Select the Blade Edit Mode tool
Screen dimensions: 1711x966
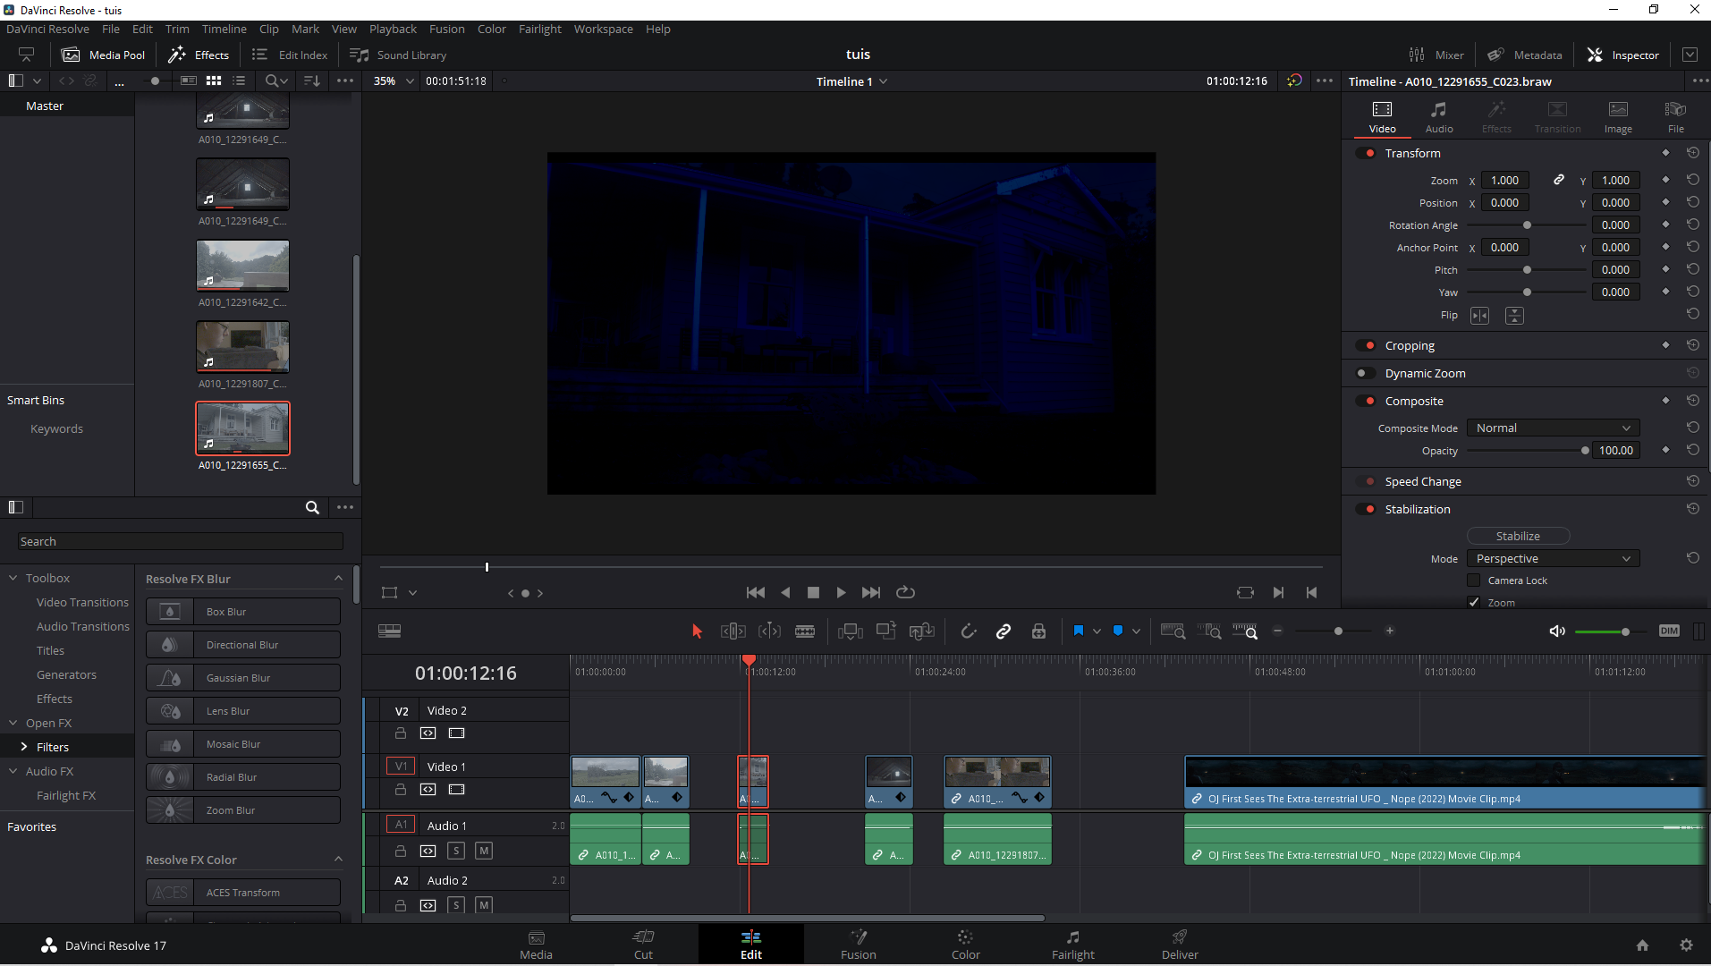[805, 631]
